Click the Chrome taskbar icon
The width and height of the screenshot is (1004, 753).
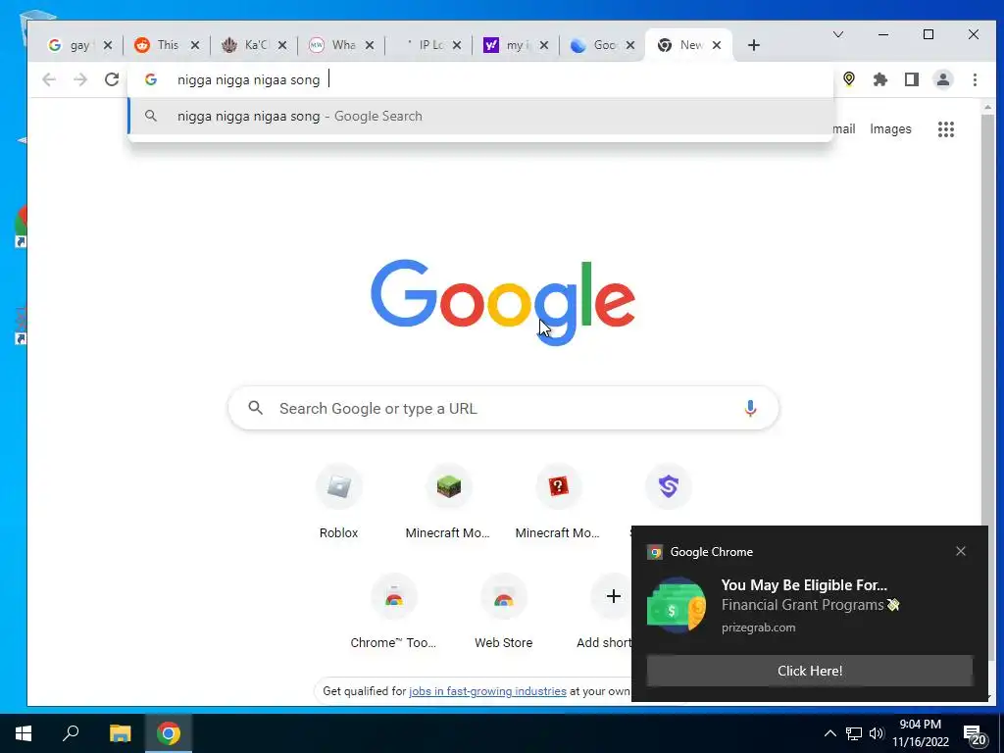(x=169, y=733)
